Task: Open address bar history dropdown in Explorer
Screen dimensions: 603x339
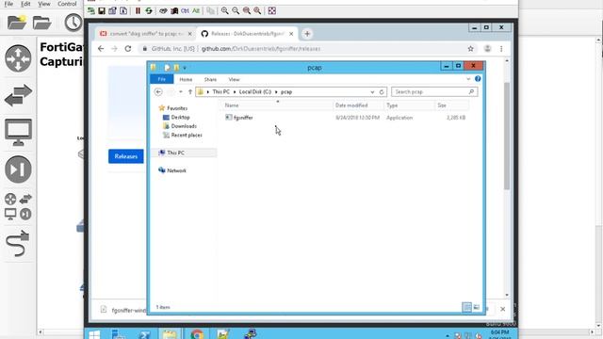Action: (372, 92)
